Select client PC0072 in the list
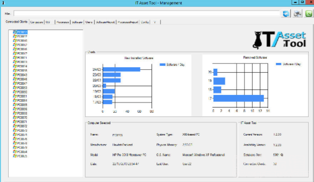The height and width of the screenshot is (182, 314). (20, 126)
